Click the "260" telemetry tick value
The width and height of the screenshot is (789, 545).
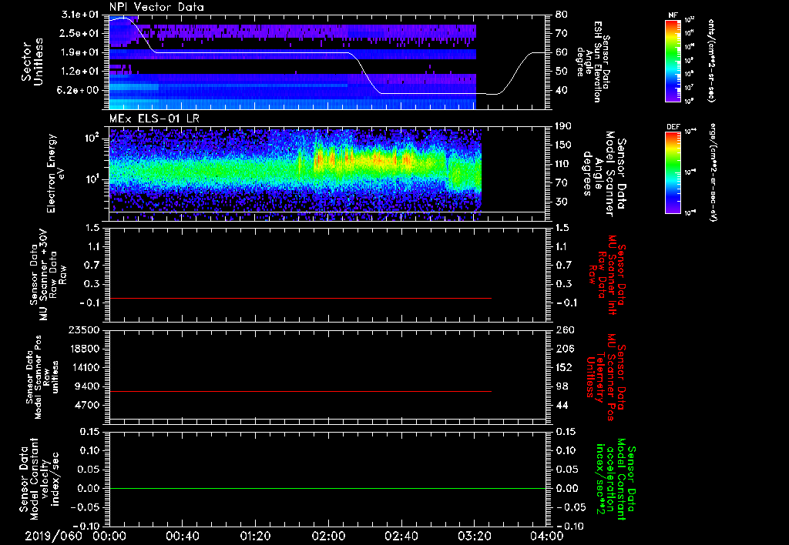tap(563, 329)
